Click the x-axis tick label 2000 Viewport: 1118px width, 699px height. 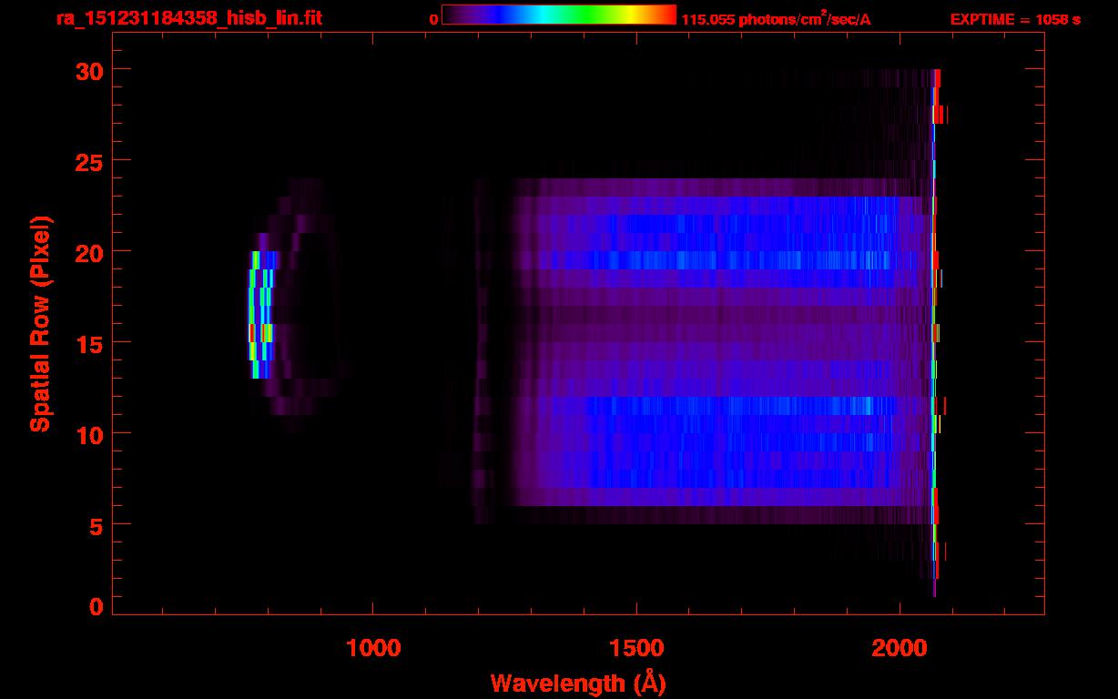(899, 647)
